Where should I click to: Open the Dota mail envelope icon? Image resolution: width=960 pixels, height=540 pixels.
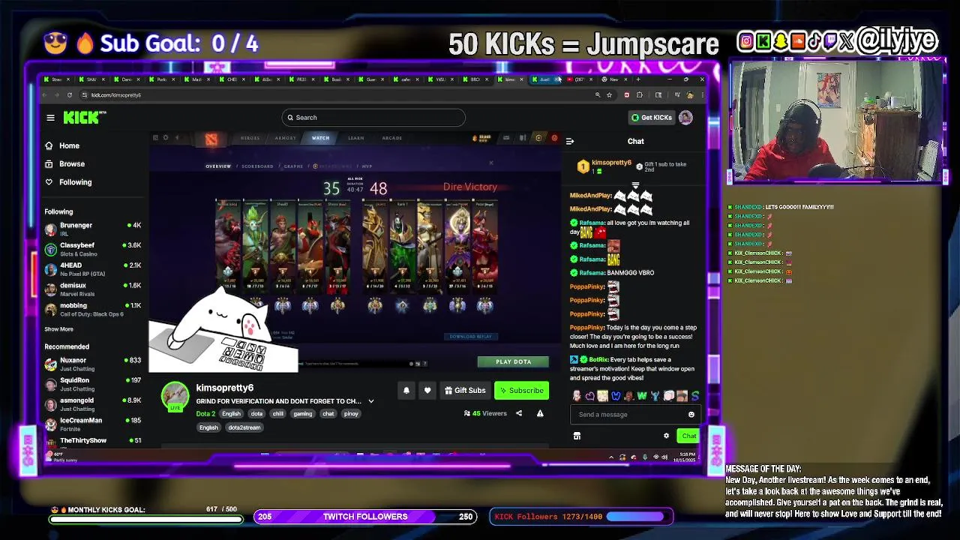(x=506, y=138)
